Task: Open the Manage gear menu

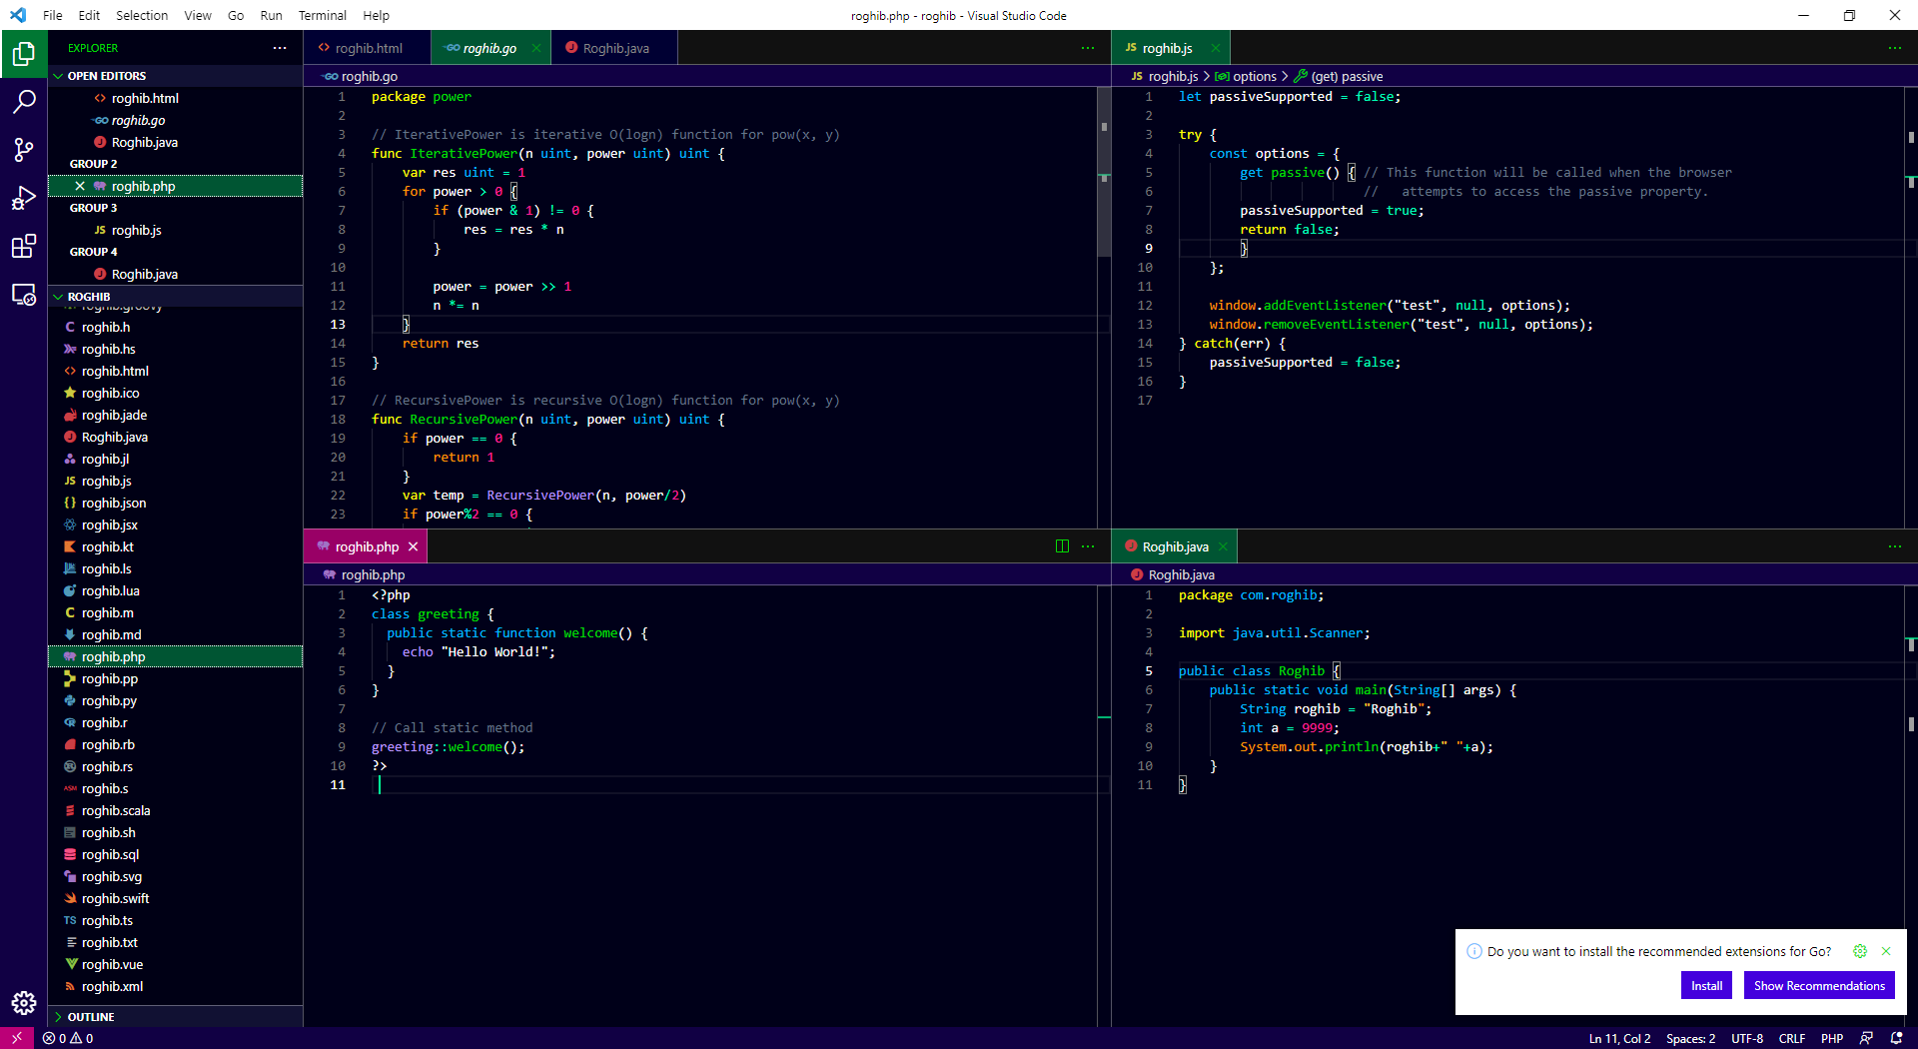Action: (24, 1003)
